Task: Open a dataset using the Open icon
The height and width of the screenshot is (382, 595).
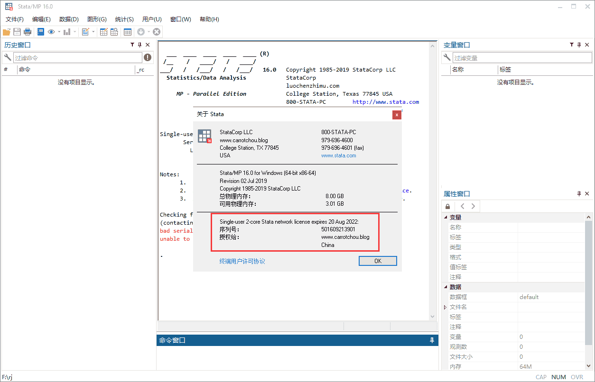Action: point(7,31)
